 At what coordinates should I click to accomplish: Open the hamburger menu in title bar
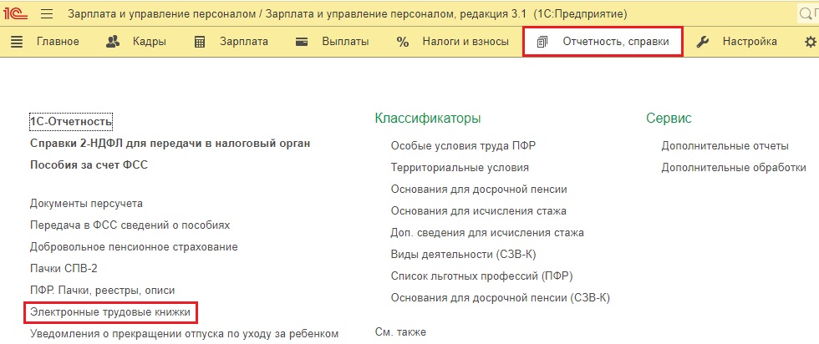point(47,14)
